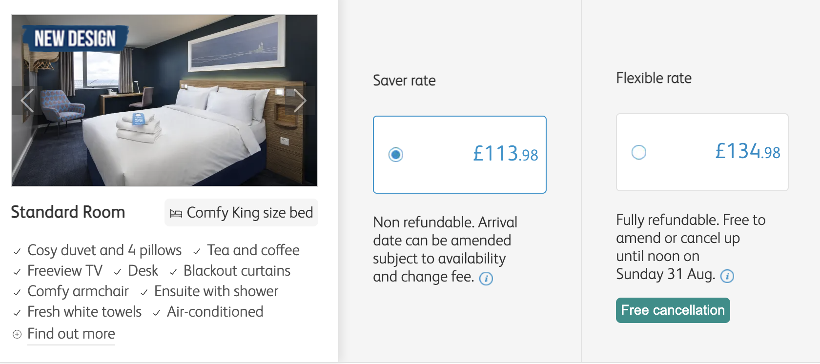Select the Flexible rate radio button
Viewport: 820px width, 364px height.
pos(639,152)
